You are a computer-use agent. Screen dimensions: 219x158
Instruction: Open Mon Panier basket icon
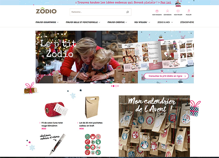pos(178,11)
